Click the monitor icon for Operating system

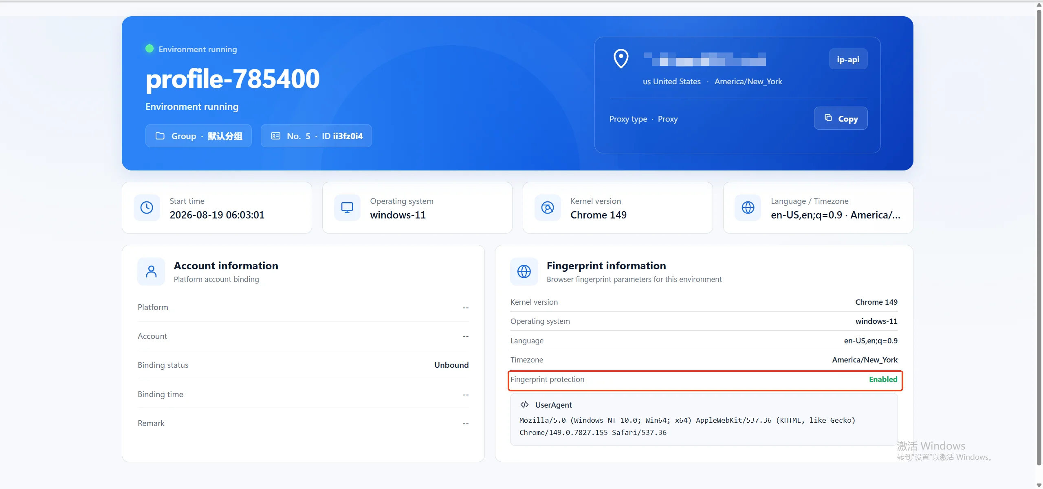coord(347,207)
